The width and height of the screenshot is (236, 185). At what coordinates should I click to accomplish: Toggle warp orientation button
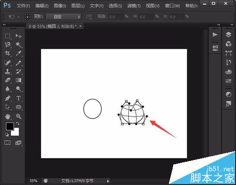click(x=89, y=17)
